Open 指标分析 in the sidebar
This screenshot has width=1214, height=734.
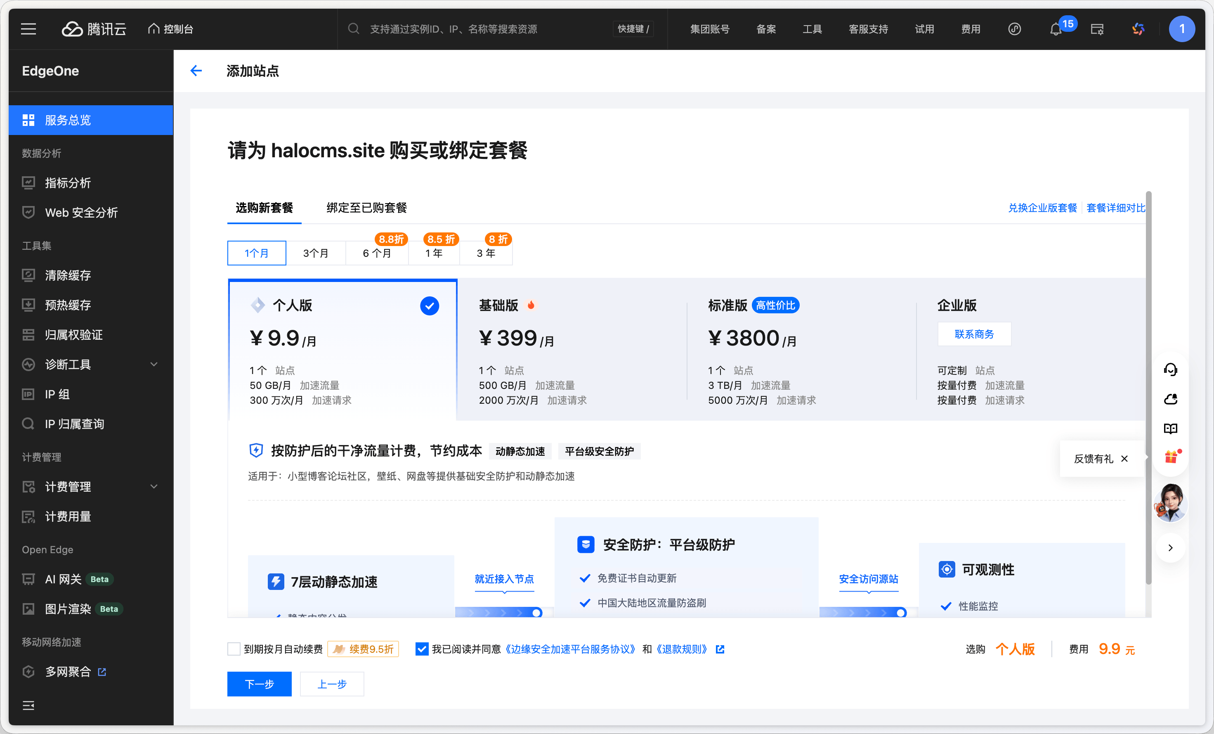[x=68, y=183]
